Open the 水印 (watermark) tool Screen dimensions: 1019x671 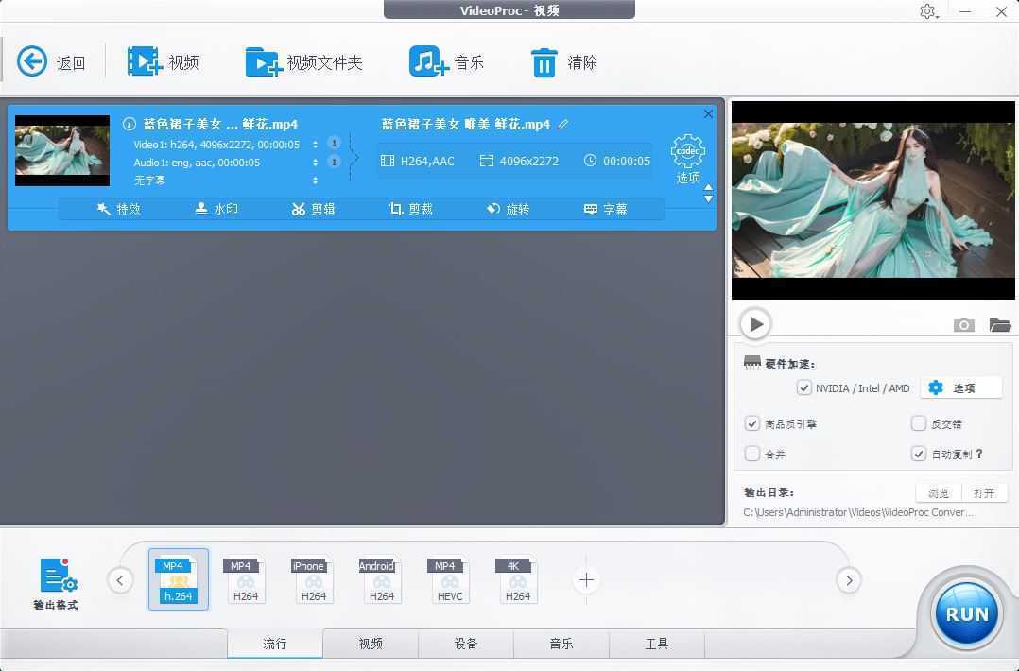(x=216, y=209)
